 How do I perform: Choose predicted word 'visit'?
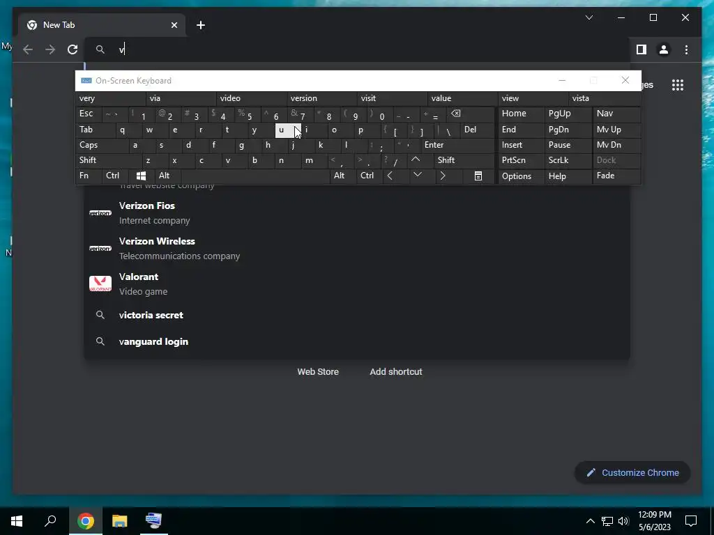tap(393, 98)
